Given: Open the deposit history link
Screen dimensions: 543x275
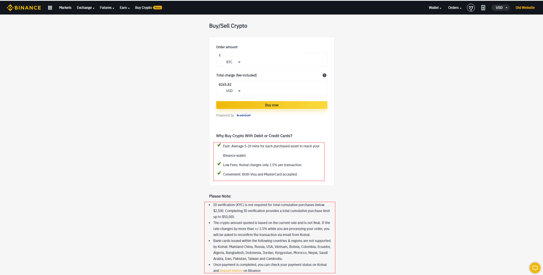Looking at the screenshot, I should pyautogui.click(x=231, y=270).
